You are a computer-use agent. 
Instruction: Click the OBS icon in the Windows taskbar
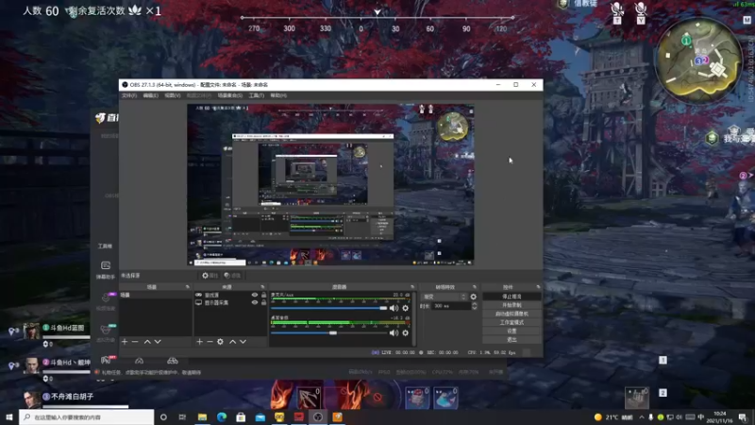click(318, 416)
